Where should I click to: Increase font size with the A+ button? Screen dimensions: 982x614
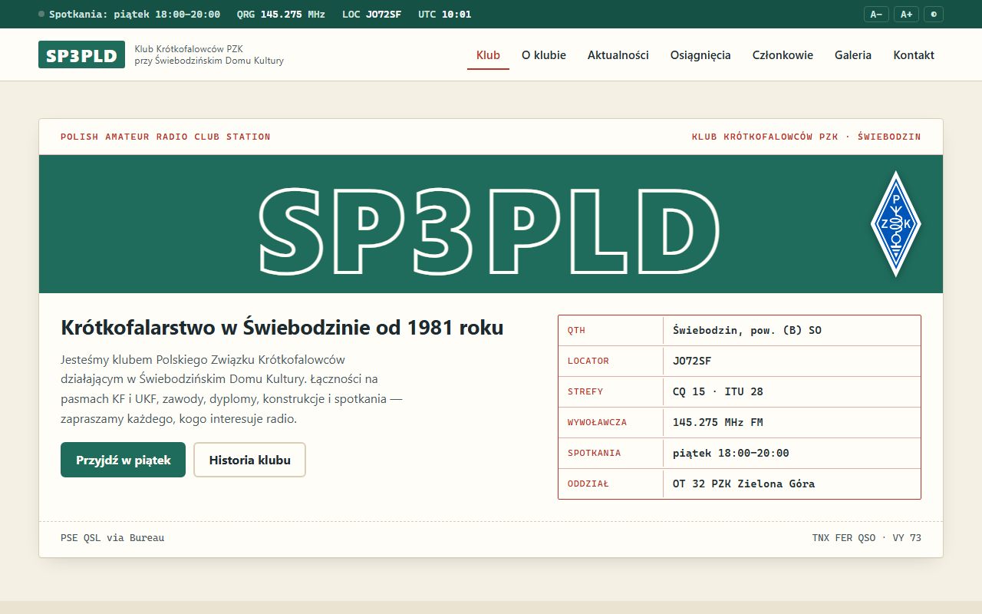906,14
